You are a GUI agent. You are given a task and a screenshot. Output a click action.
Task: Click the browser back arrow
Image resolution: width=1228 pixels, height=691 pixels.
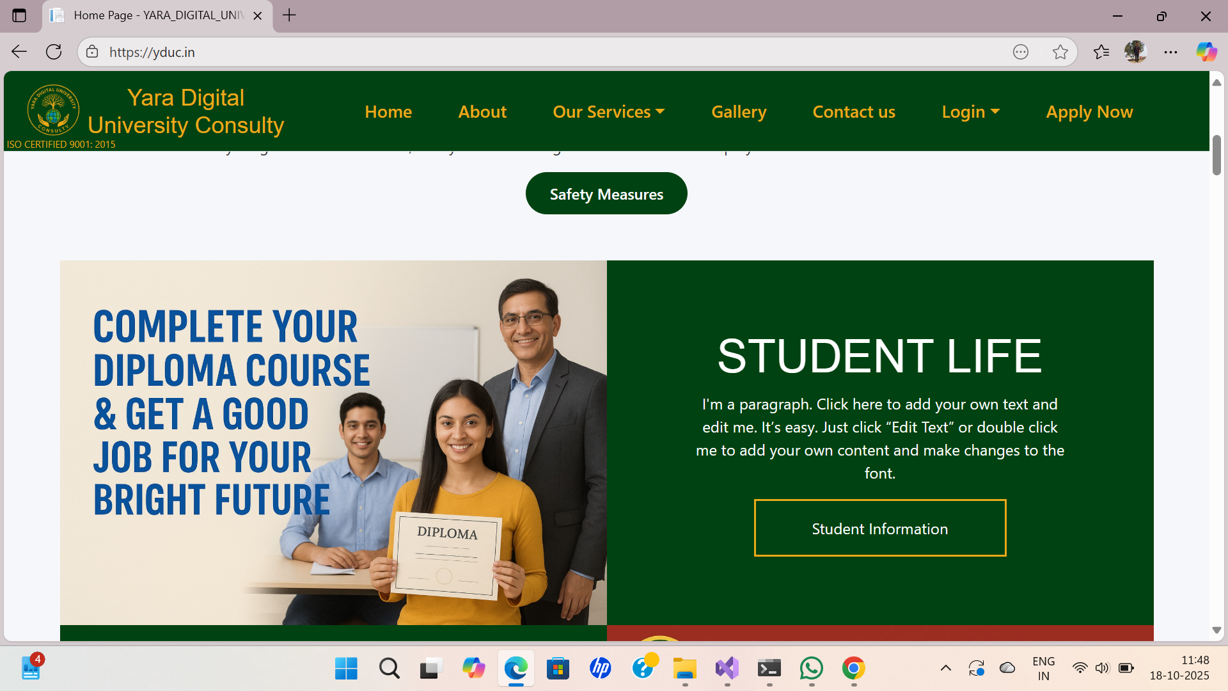[19, 52]
